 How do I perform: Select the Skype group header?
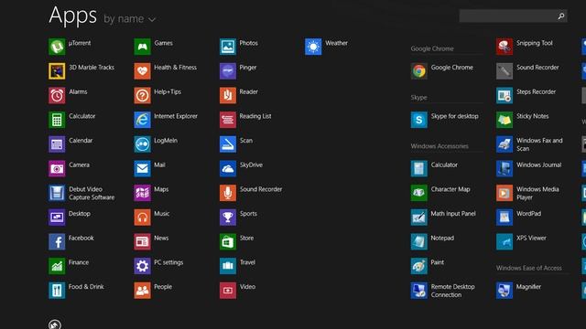(418, 98)
